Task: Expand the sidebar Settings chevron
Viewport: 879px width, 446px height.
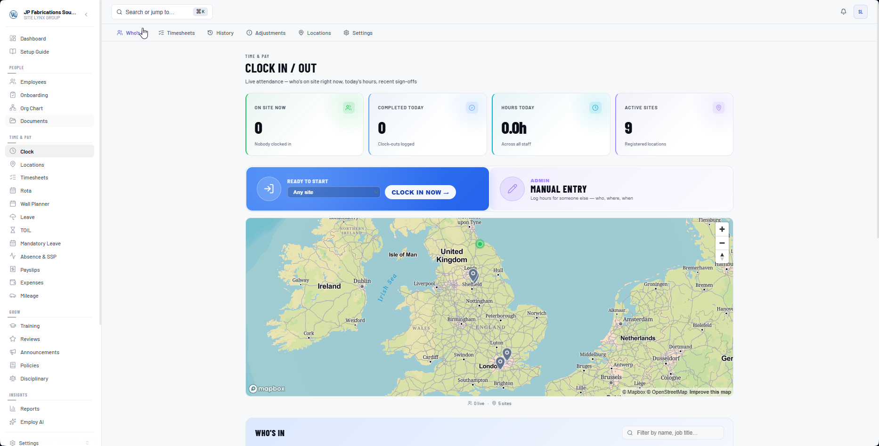Action: pyautogui.click(x=87, y=443)
